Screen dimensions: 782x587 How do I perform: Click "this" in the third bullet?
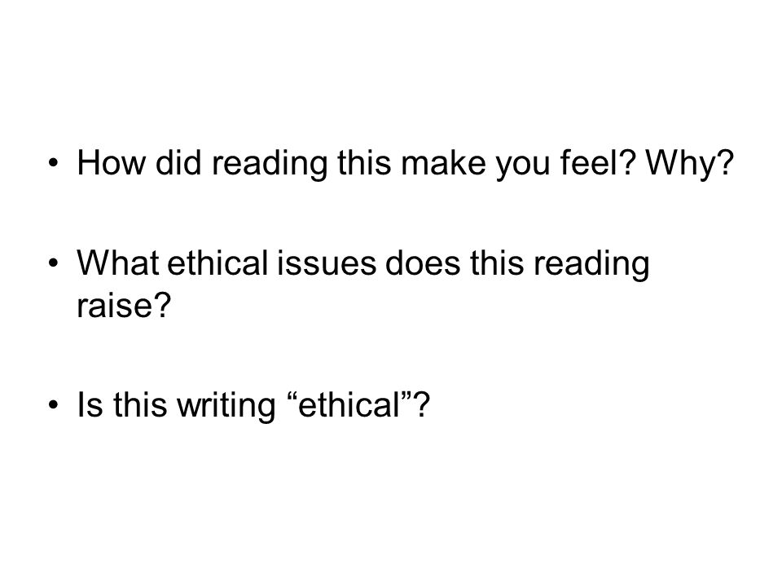(141, 404)
